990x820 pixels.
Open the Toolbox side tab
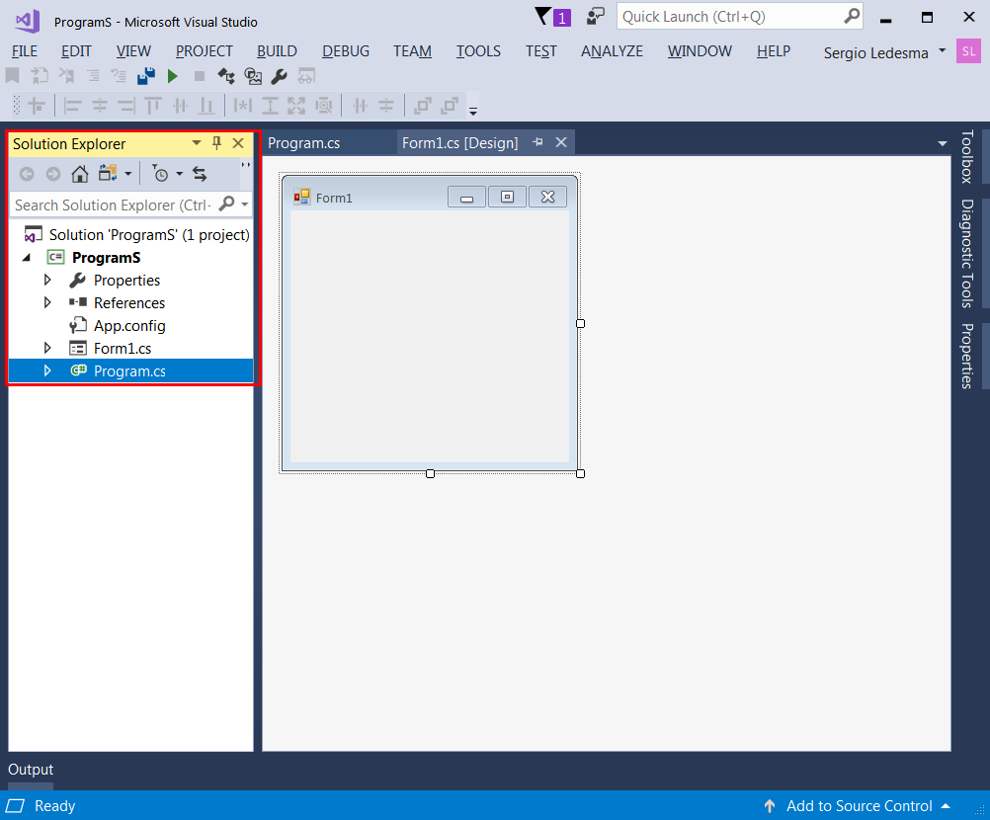[966, 156]
